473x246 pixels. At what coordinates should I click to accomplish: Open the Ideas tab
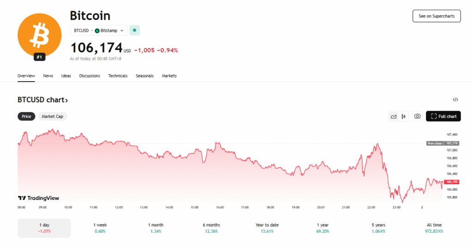click(x=66, y=76)
